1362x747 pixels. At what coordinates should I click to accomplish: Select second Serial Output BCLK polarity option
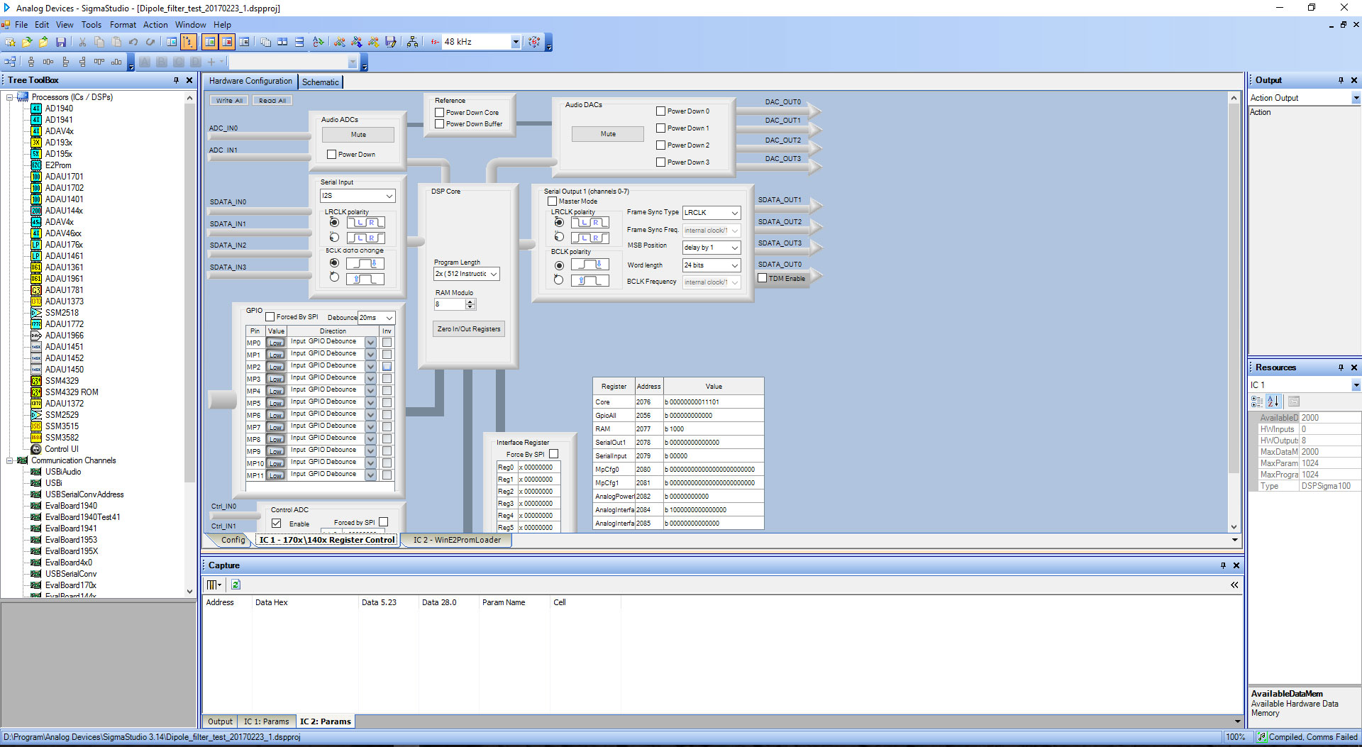559,280
